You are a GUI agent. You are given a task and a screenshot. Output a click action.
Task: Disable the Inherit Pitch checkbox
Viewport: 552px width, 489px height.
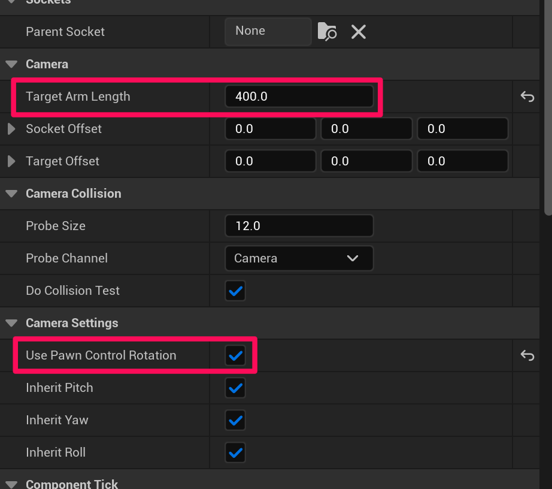pyautogui.click(x=235, y=388)
